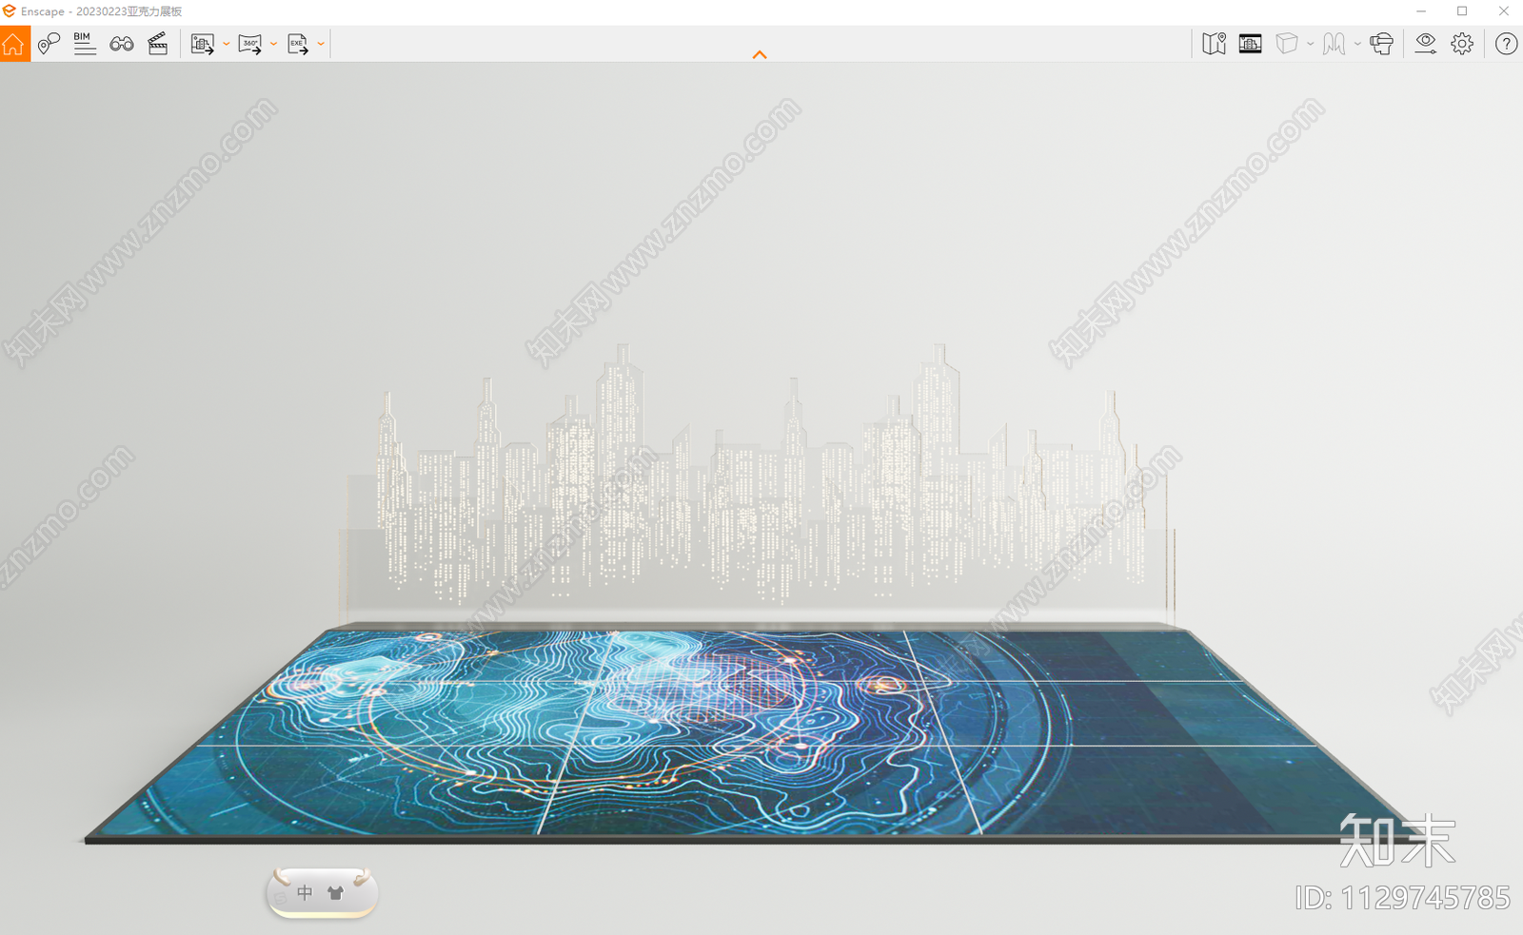Image resolution: width=1523 pixels, height=935 pixels.
Task: Click the Enscape logo in the title bar
Action: (x=9, y=11)
